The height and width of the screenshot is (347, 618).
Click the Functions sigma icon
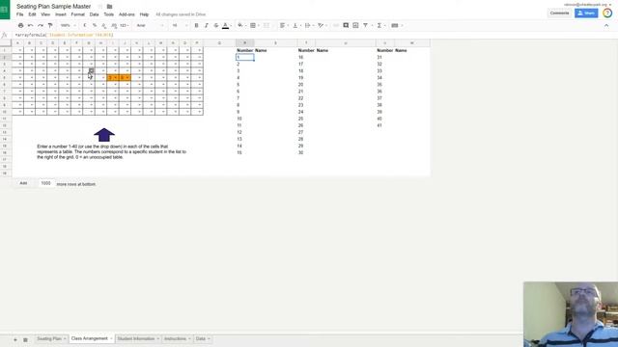tap(379, 25)
